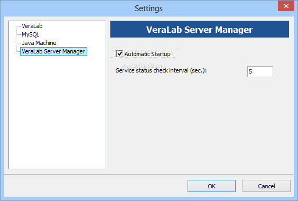Click the dotted connector beside VeraLab node
Image resolution: width=298 pixels, height=201 pixels.
(x=18, y=26)
